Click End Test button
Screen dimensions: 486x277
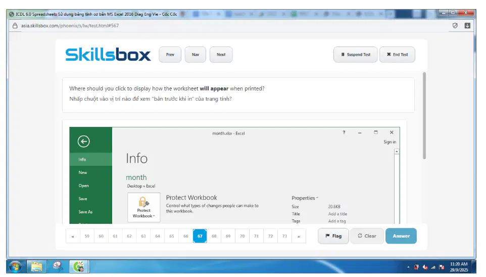(398, 55)
